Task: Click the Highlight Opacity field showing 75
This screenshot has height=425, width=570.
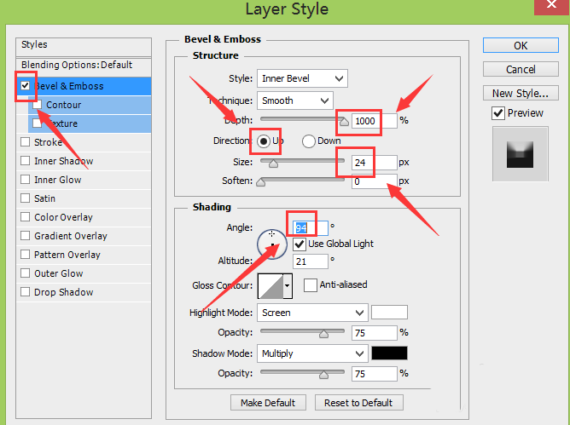Action: pyautogui.click(x=374, y=333)
